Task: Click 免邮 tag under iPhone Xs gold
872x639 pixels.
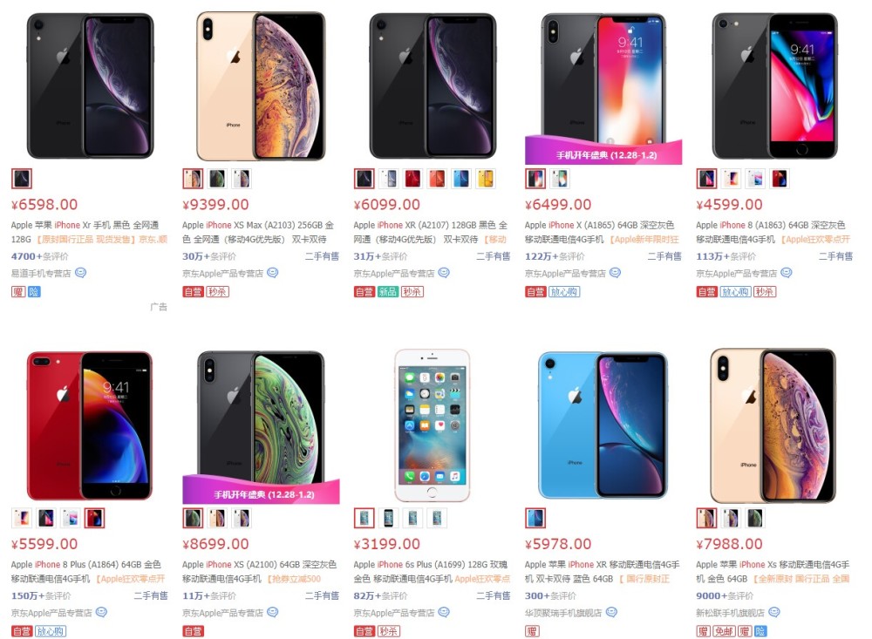Action: pyautogui.click(x=724, y=630)
